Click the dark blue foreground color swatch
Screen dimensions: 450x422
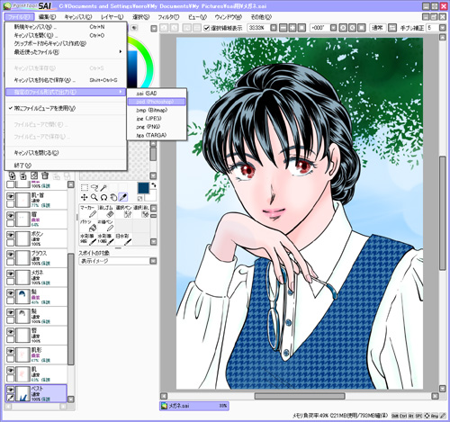click(143, 188)
